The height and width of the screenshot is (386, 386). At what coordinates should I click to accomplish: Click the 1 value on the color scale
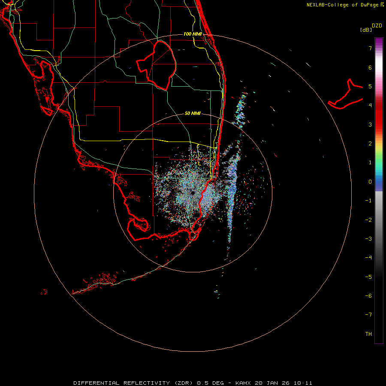[370, 163]
